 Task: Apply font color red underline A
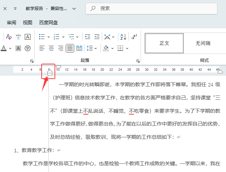click(4, 48)
